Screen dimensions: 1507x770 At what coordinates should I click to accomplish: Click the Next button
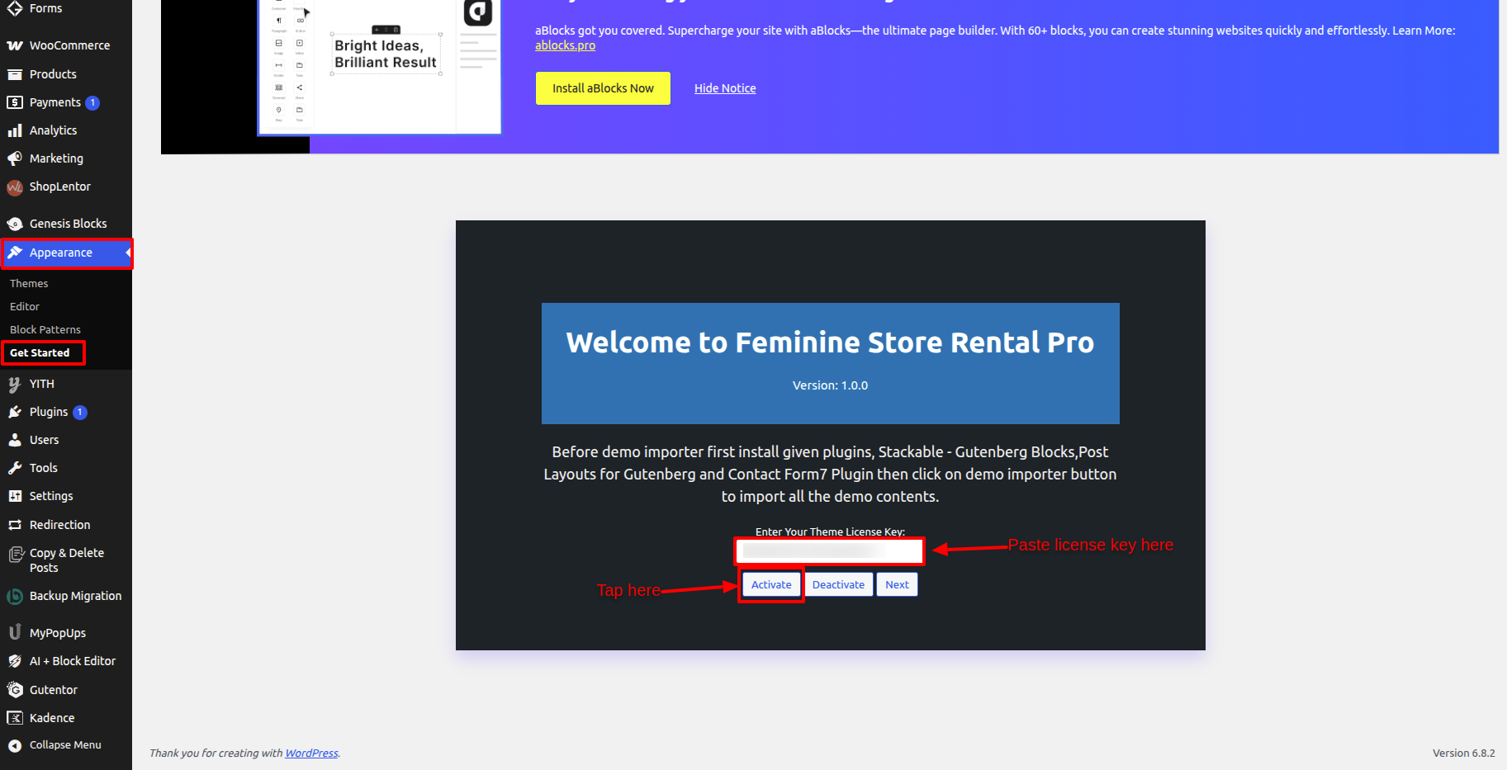click(897, 585)
